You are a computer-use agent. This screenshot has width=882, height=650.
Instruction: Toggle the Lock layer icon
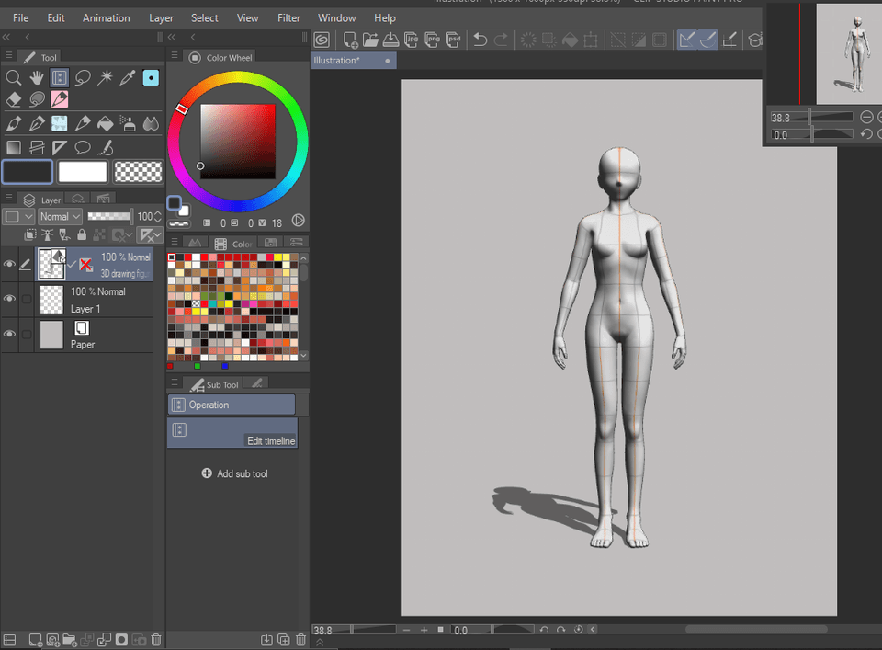[82, 234]
